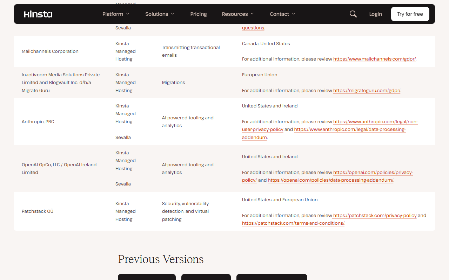Open the Patchstack privacy policy link
The height and width of the screenshot is (280, 449).
click(x=375, y=216)
